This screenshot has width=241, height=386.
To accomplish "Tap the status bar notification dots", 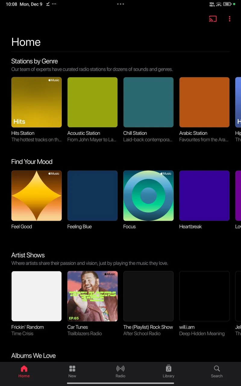I will click(x=54, y=4).
